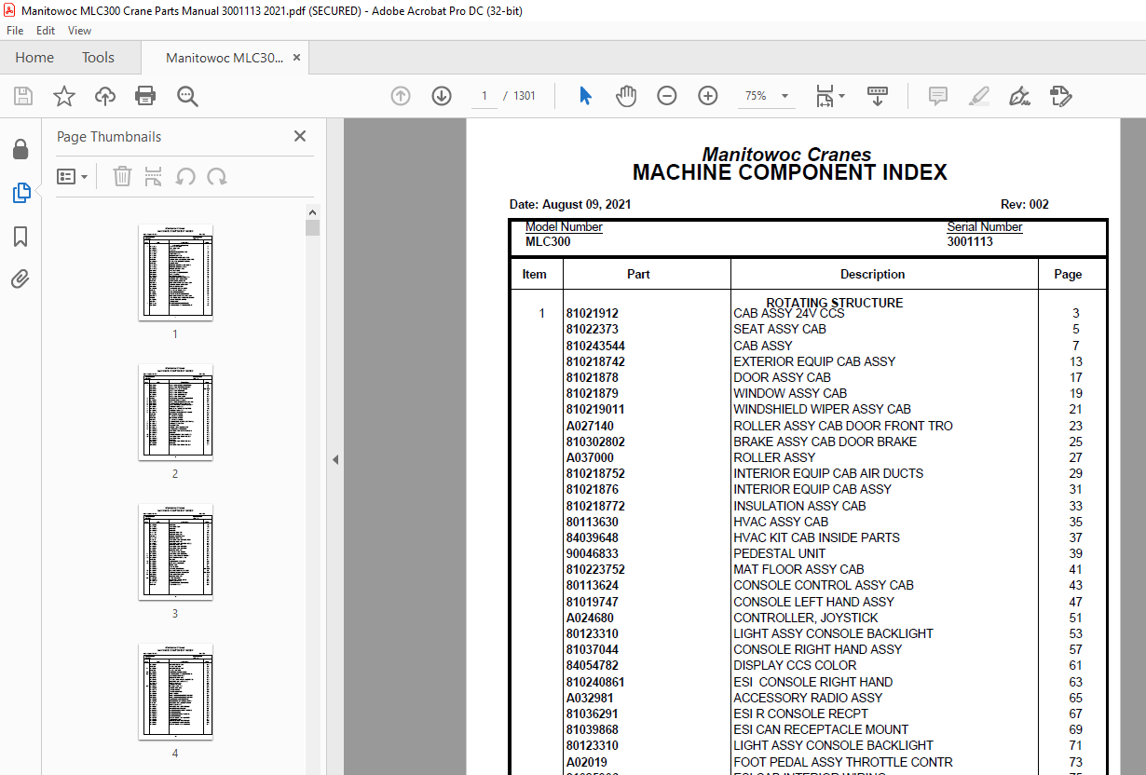Click the 'MACHINE COMPONENT INDEX' heading
Viewport: 1146px width, 775px height.
pyautogui.click(x=789, y=172)
